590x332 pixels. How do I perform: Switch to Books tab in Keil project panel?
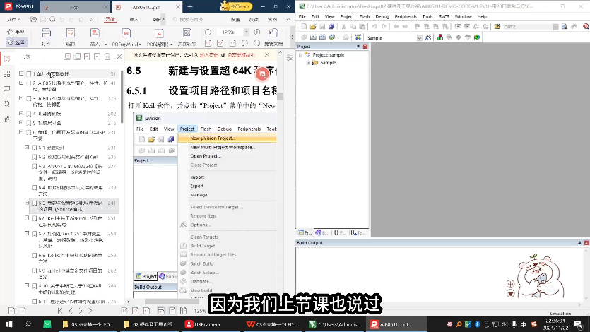point(322,232)
